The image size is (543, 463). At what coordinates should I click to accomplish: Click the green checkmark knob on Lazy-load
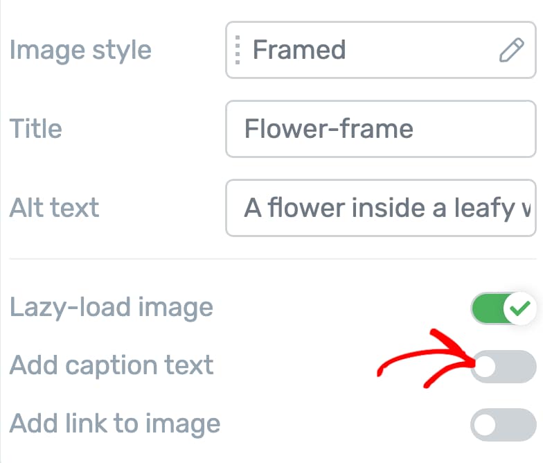519,307
